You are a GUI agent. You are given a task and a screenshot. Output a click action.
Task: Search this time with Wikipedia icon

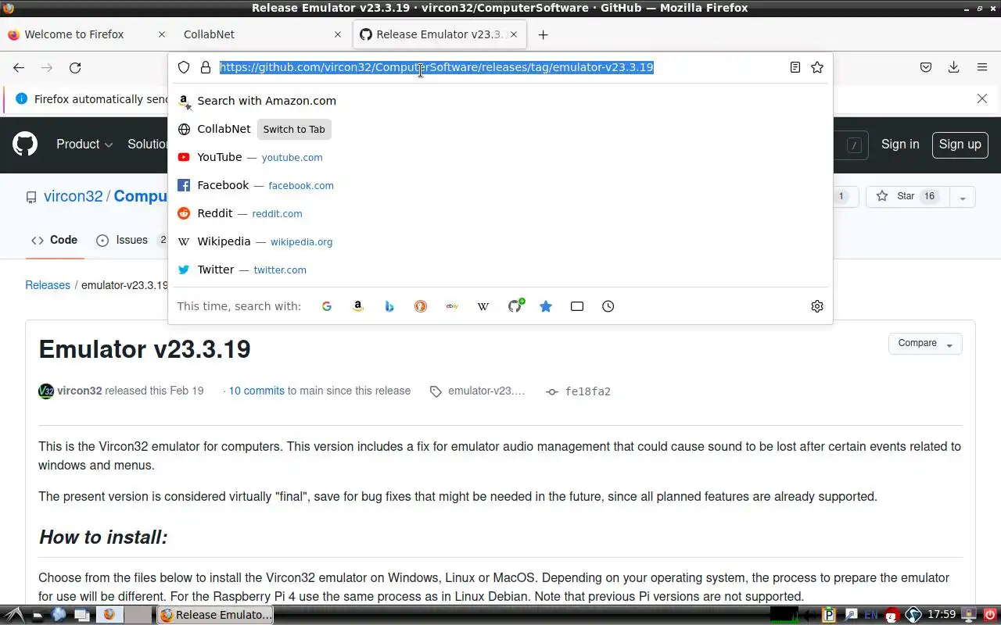(483, 306)
